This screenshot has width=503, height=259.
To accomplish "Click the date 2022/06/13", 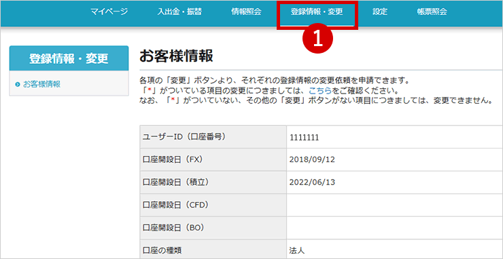I will [x=312, y=182].
